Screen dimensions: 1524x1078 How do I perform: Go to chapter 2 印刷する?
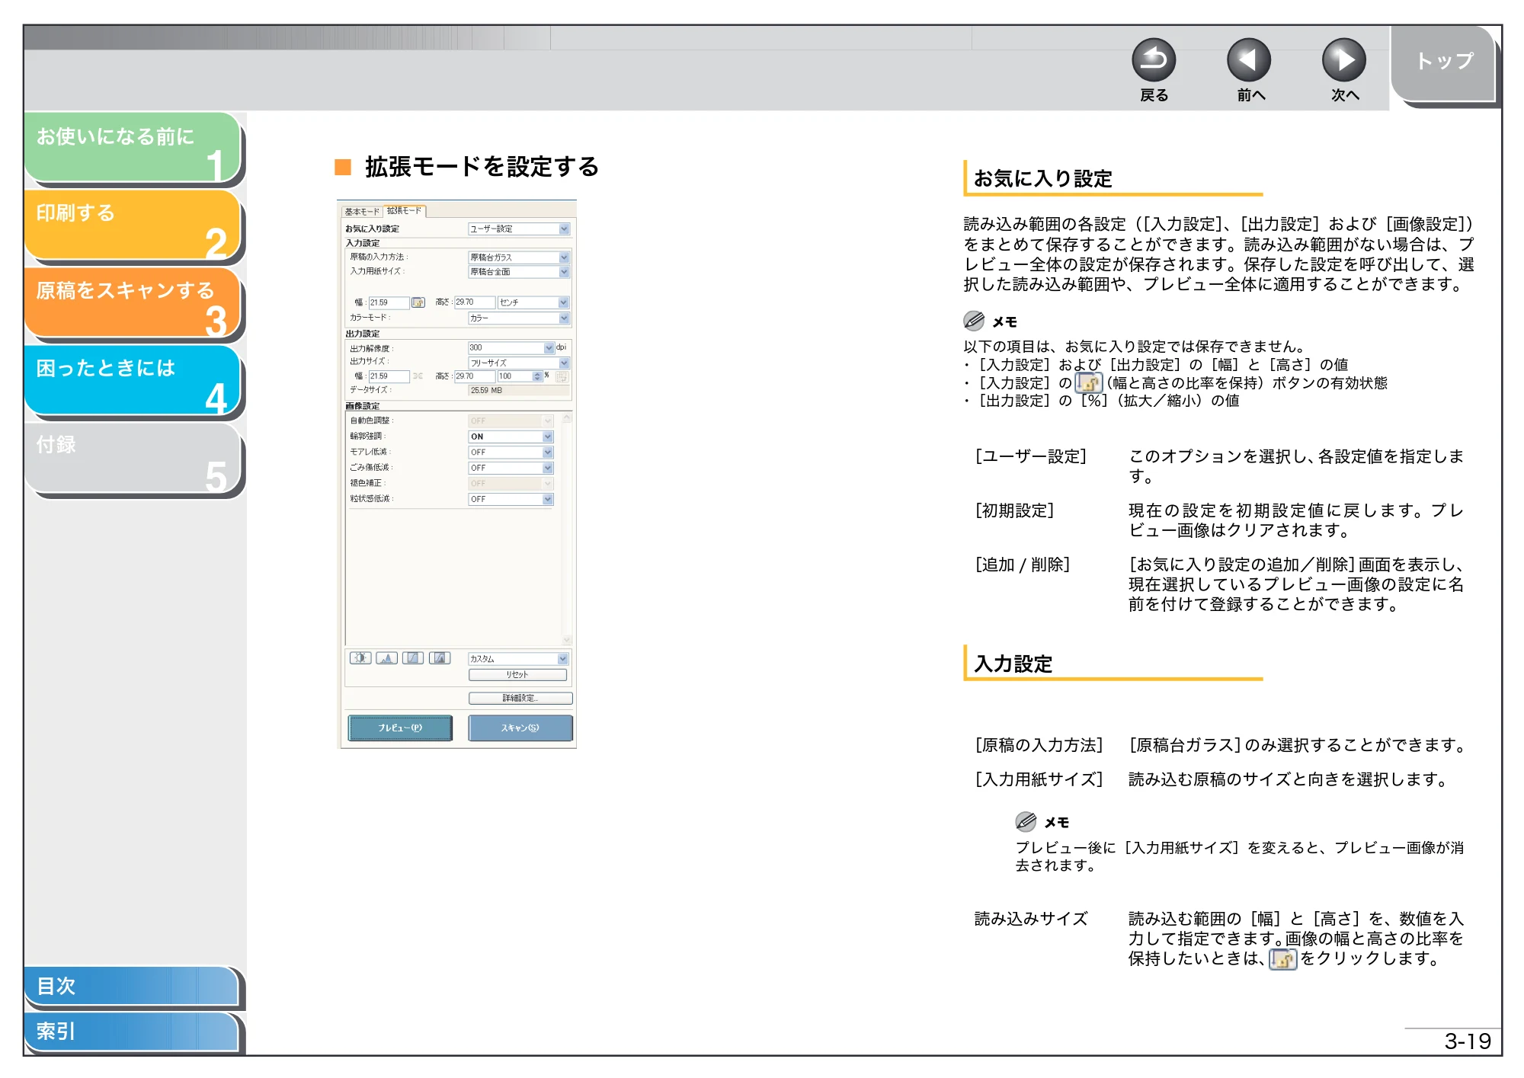[132, 224]
